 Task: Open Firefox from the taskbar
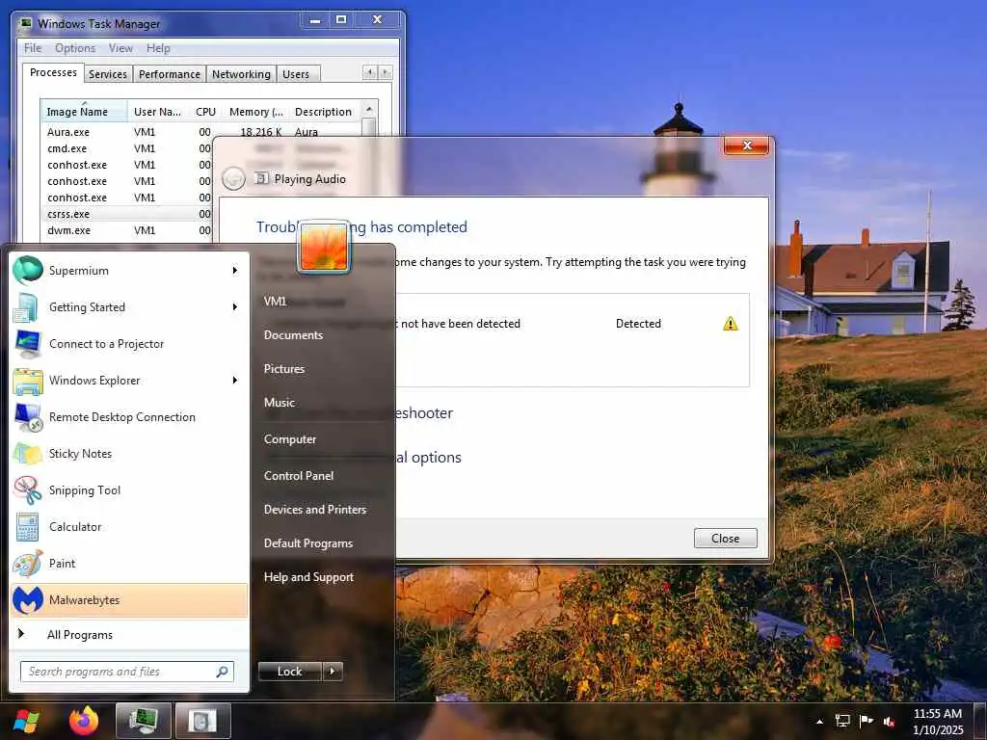[84, 721]
